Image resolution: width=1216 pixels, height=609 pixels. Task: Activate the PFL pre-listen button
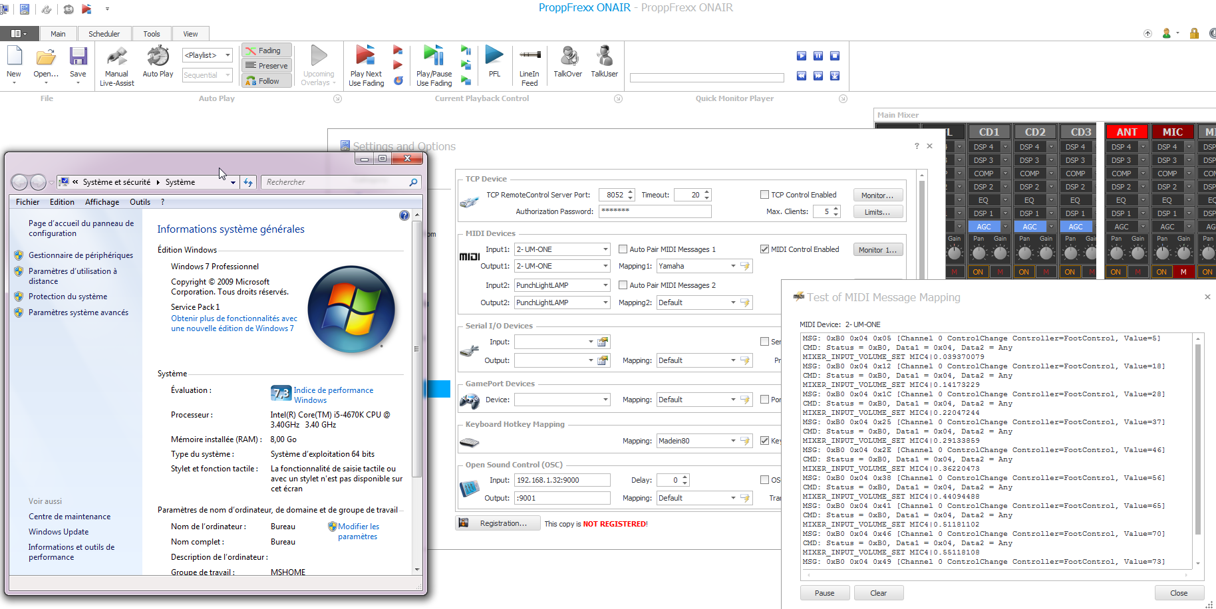(494, 62)
